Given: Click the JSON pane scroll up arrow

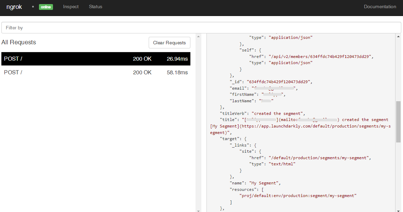Looking at the screenshot, I should (398, 37).
